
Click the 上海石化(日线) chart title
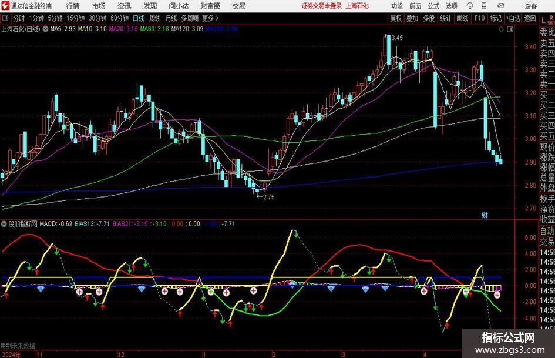pos(21,29)
